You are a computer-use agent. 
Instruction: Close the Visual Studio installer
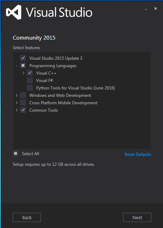click(156, 8)
